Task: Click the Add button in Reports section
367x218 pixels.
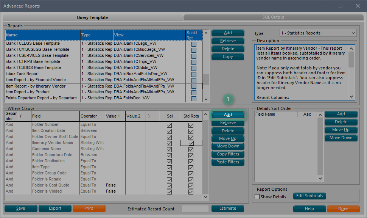Action: [x=228, y=33]
